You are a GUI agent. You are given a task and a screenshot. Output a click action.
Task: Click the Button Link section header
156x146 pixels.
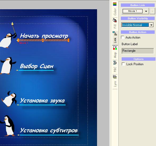coord(137,5)
